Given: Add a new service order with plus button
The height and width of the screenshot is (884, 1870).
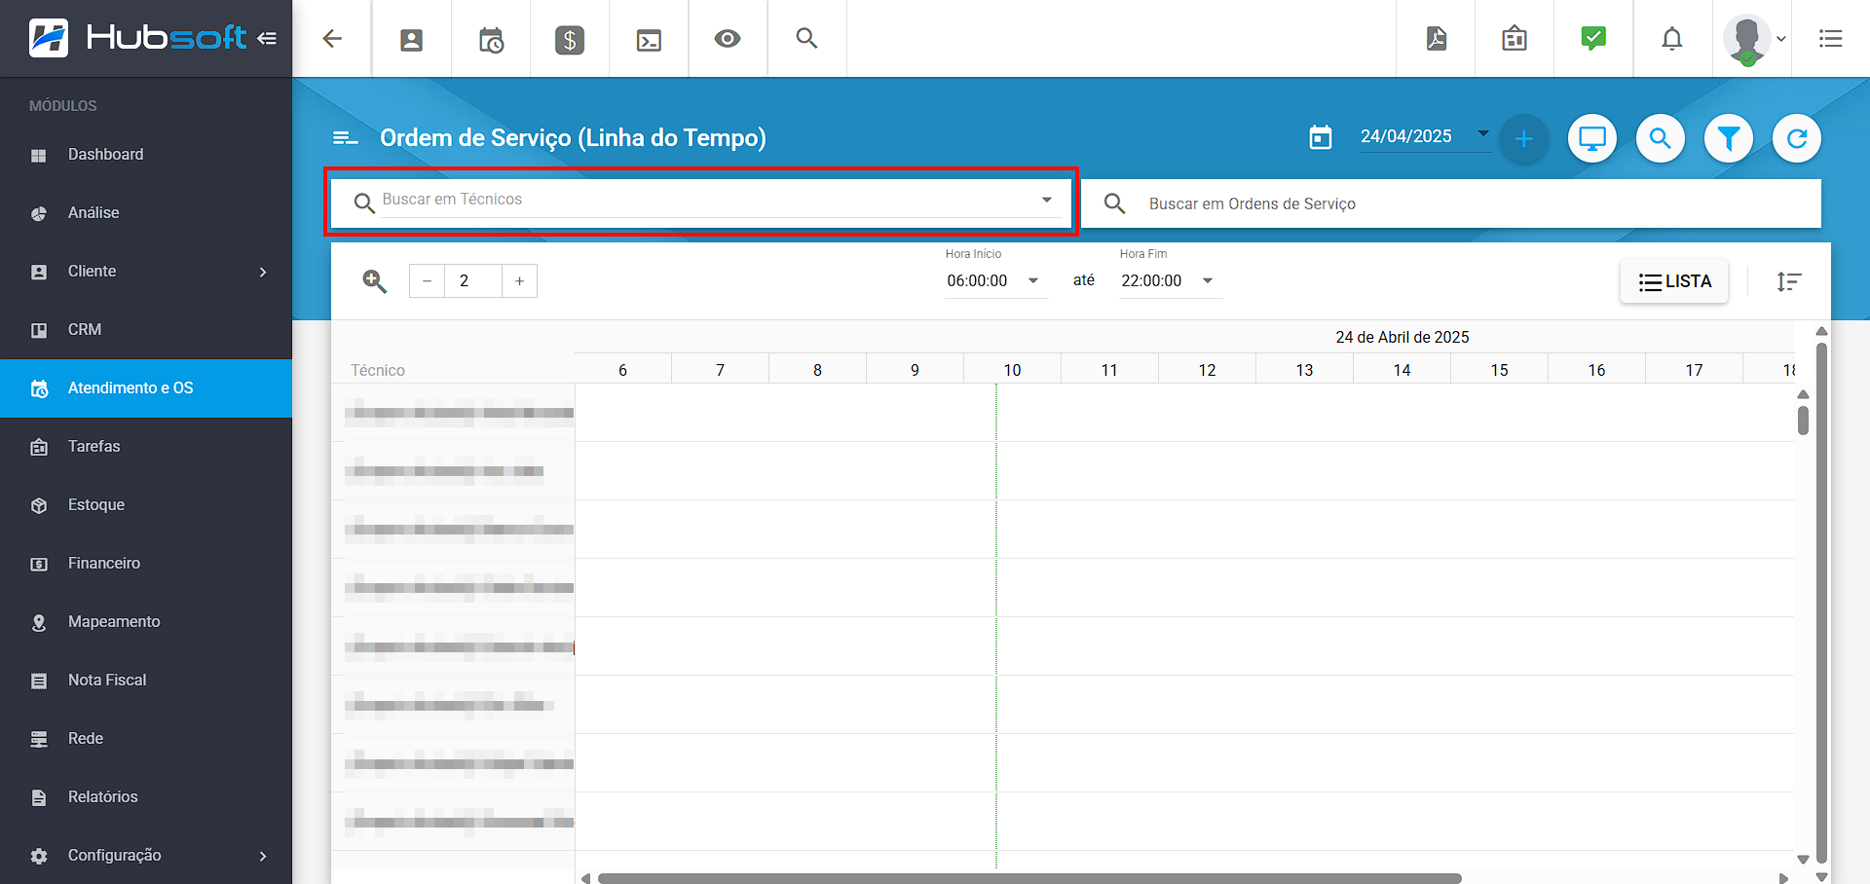Looking at the screenshot, I should point(1524,139).
